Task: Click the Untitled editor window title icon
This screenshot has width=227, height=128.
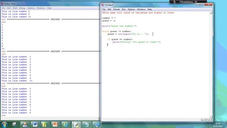Action: coord(103,5)
